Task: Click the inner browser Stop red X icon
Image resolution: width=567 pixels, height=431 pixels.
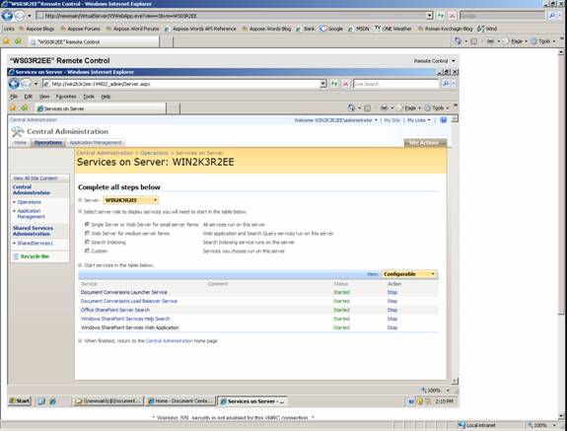Action: pyautogui.click(x=346, y=84)
